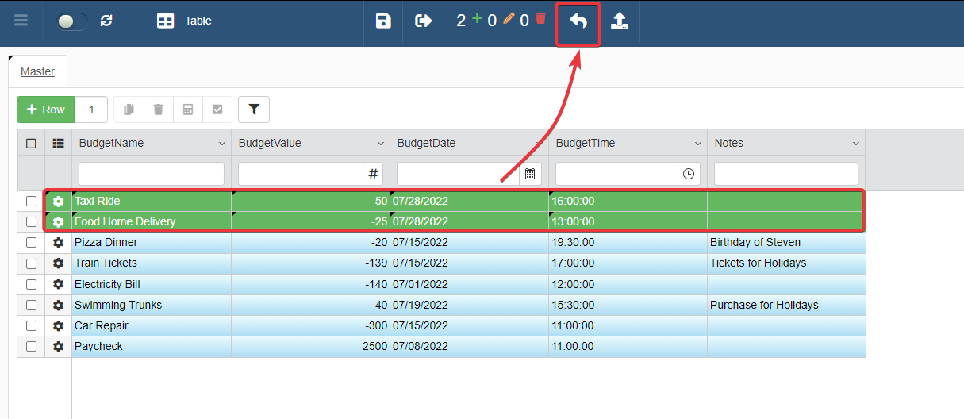Click the exit arrow icon beside save
The height and width of the screenshot is (419, 964).
click(424, 21)
